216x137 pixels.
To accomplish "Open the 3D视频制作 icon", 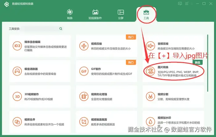I will (x=17, y=96).
